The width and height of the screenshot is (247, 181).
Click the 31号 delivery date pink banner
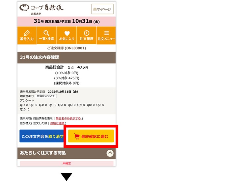pyautogui.click(x=67, y=21)
